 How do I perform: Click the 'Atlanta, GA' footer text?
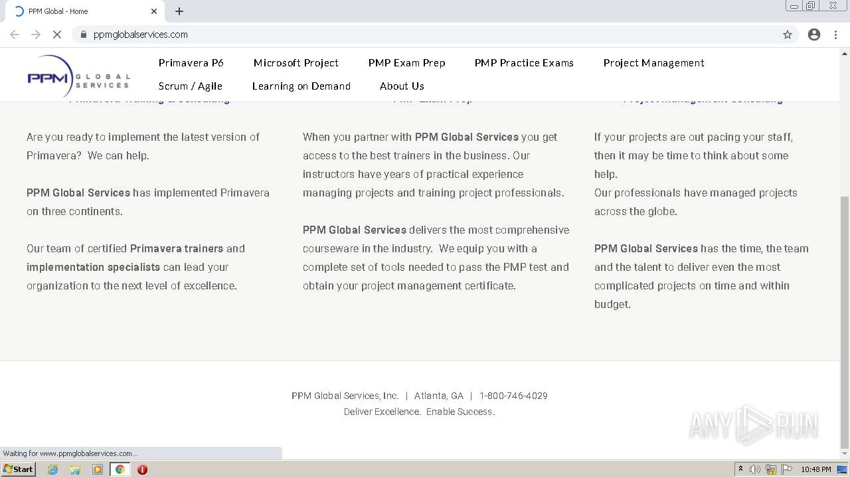point(439,396)
